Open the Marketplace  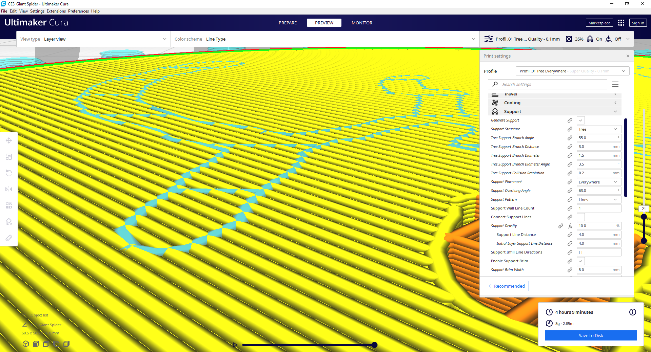[x=599, y=23]
